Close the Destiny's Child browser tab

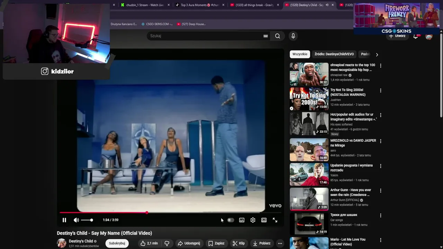pyautogui.click(x=333, y=5)
